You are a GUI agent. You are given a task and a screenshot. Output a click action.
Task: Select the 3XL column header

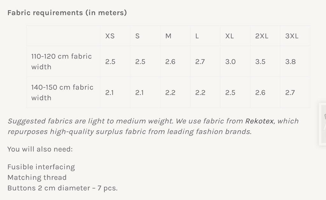point(292,36)
